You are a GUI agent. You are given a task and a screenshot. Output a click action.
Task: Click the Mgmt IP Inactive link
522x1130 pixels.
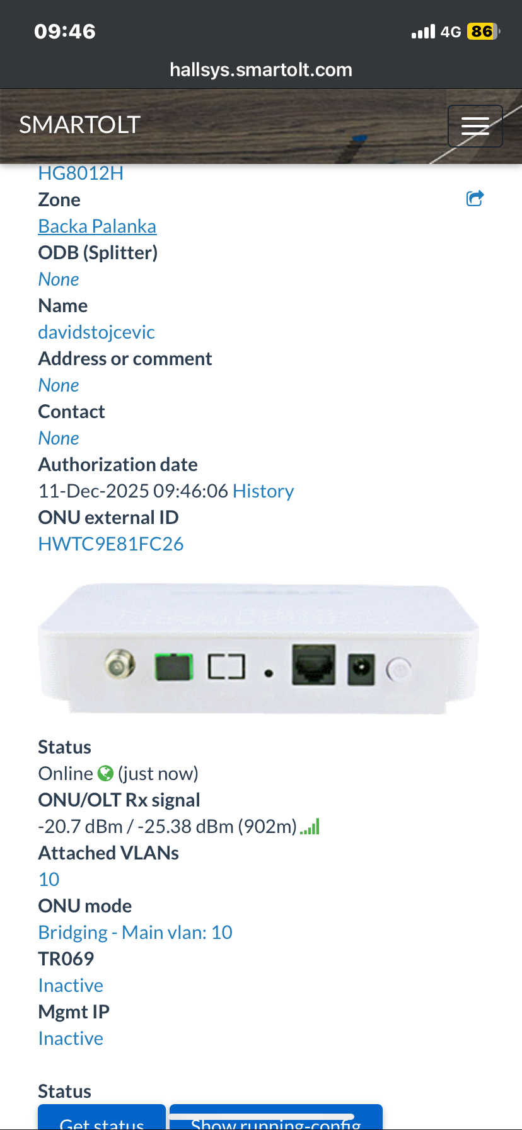[x=71, y=1039]
